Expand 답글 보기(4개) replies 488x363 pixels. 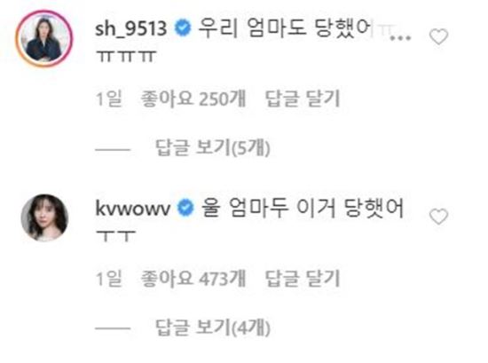213,327
